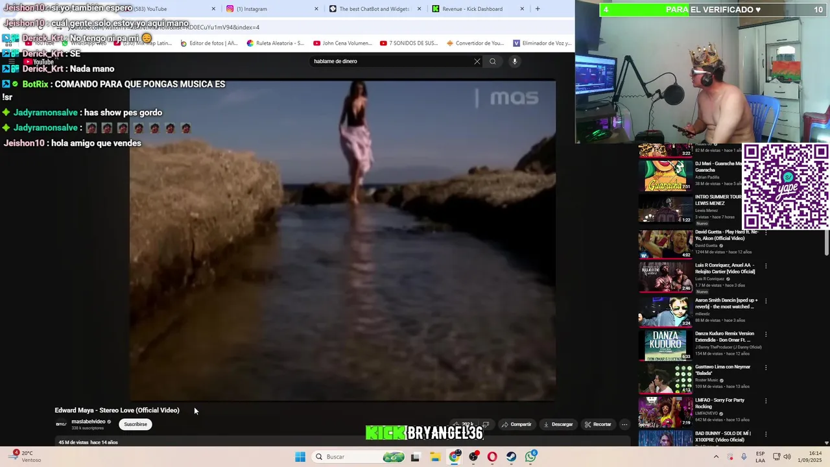Dislike the Stereo Love video
This screenshot has height=467, width=830.
pyautogui.click(x=486, y=425)
